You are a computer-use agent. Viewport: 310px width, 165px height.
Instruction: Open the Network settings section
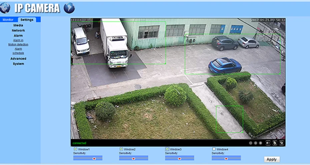click(x=18, y=30)
